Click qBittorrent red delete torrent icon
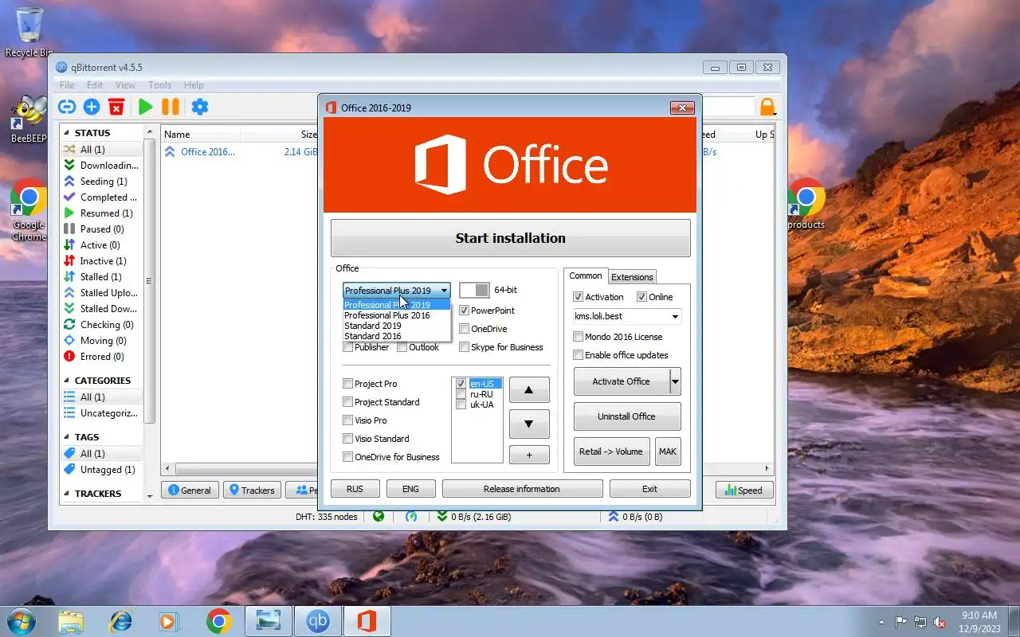The image size is (1020, 637). pyautogui.click(x=116, y=107)
